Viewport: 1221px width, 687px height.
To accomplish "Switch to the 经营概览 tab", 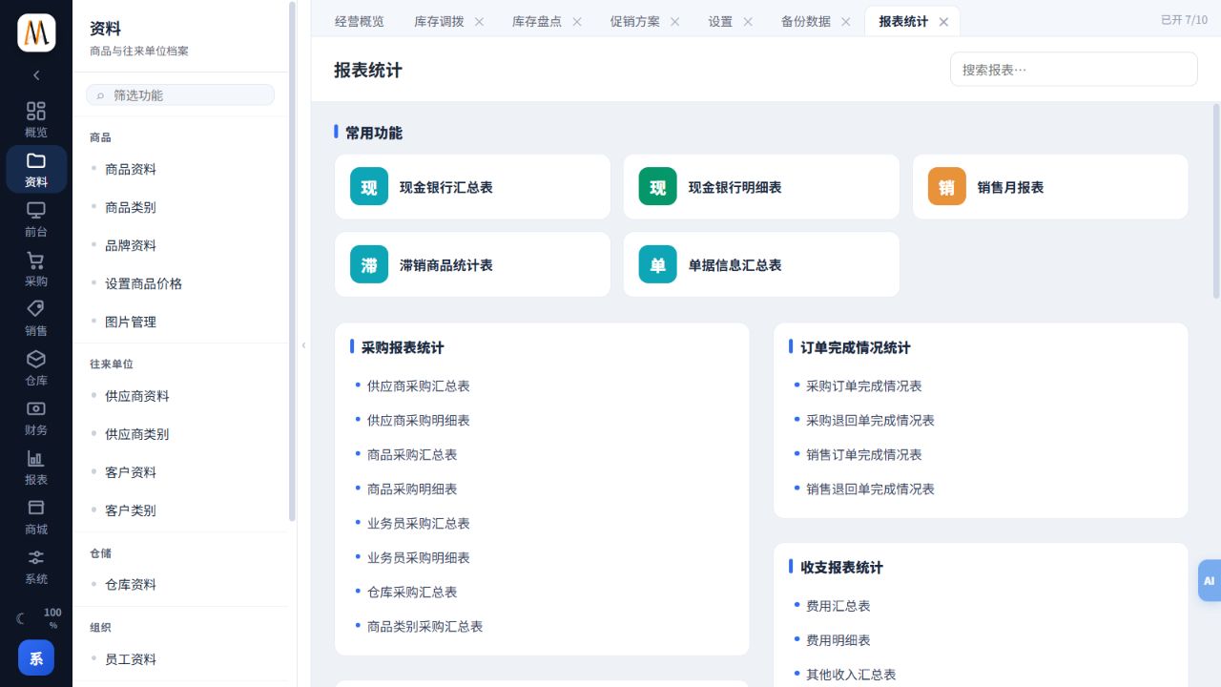I will coord(360,21).
